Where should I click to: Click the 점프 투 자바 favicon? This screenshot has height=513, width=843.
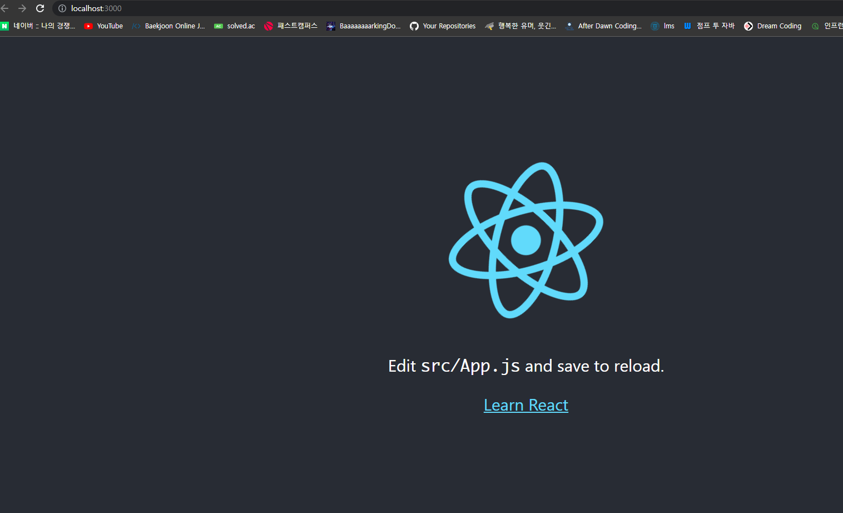[x=688, y=26]
